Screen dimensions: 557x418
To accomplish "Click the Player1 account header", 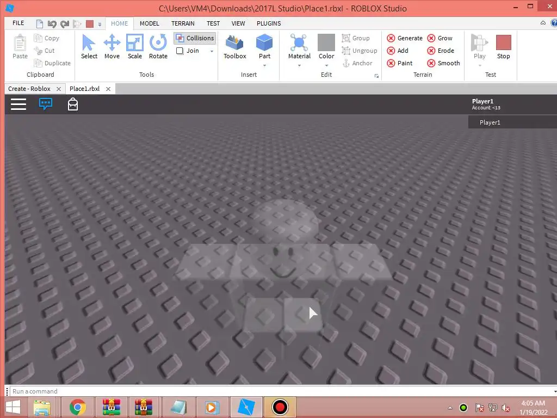I will (486, 104).
